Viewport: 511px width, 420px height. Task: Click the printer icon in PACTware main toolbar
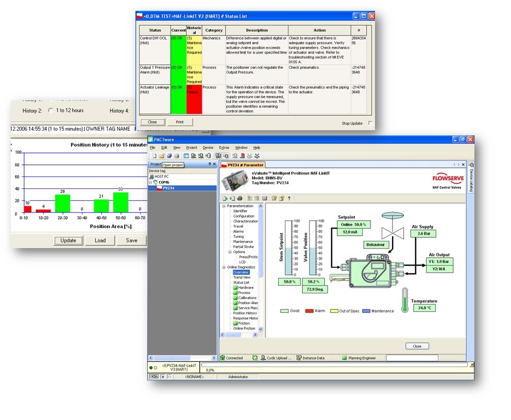point(177,155)
